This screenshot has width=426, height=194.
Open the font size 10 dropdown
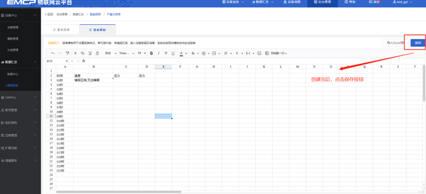(x=141, y=54)
